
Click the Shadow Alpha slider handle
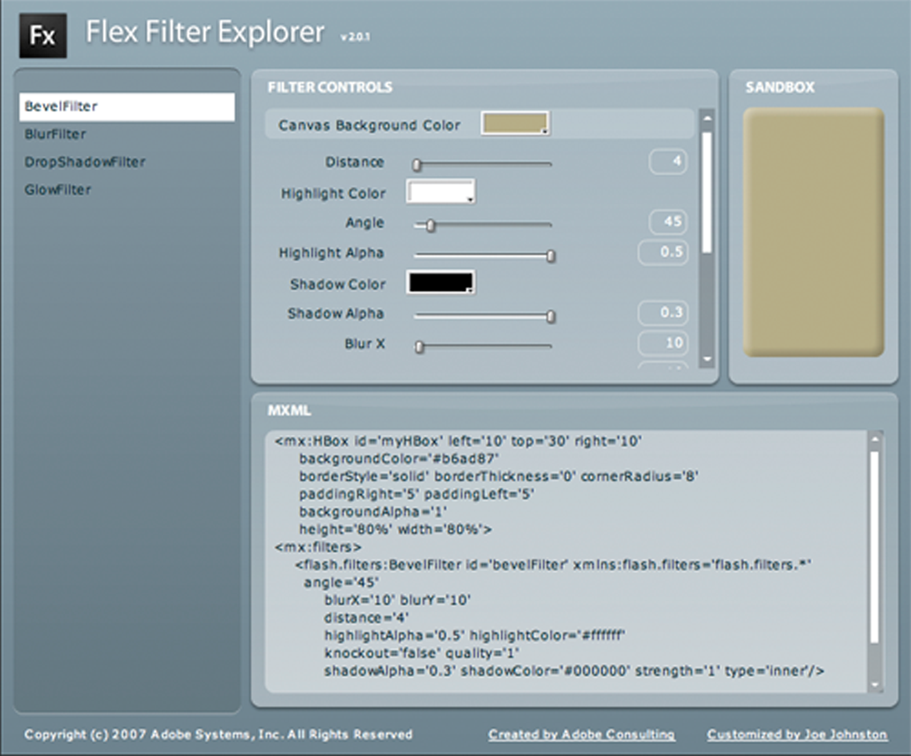[551, 317]
